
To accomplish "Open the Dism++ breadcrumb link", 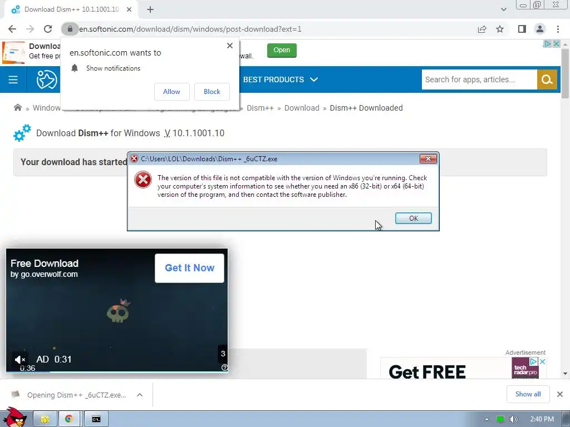I will (260, 108).
